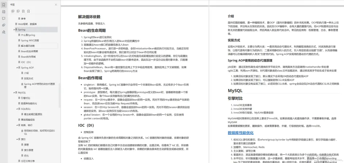344x163 pixels.
Task: Select the 锁表、锁行 bookmark label
Action: [27, 125]
